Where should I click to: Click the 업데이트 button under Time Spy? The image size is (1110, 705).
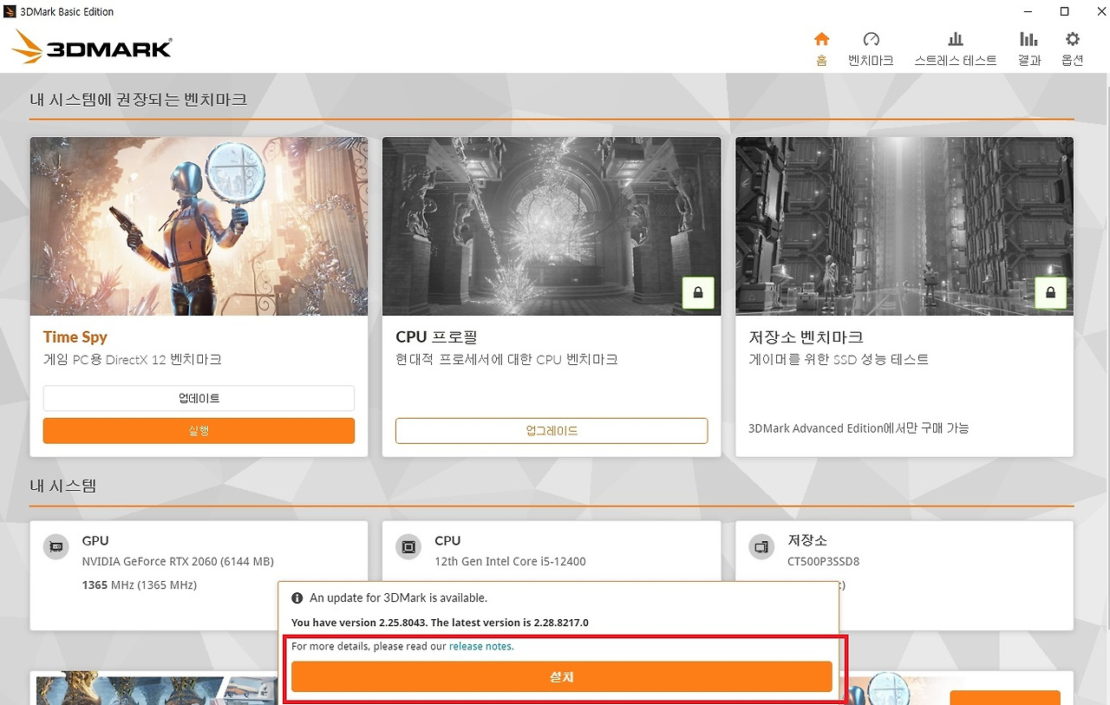199,398
